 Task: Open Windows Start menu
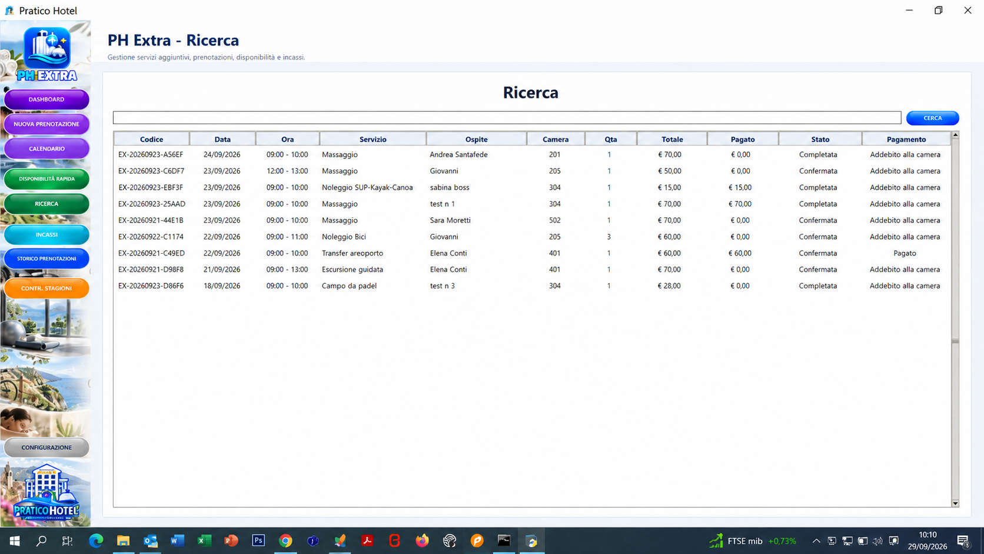pyautogui.click(x=15, y=540)
